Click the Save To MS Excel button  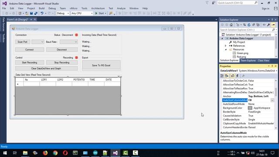(x=101, y=65)
